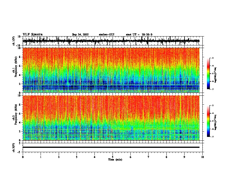Click the "-7" label on the ch.1 color scale
Screen dimensions: 228x176
[212, 89]
